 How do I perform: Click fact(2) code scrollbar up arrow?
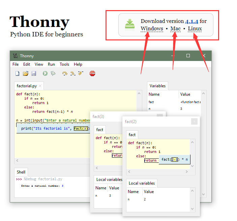click(192, 142)
